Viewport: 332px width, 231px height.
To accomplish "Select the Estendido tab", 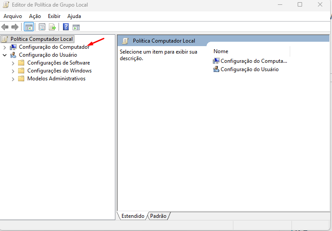I will (x=133, y=216).
